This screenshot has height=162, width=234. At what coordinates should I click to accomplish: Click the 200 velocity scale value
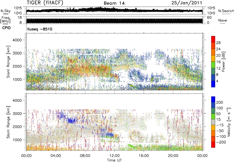coord(220,102)
